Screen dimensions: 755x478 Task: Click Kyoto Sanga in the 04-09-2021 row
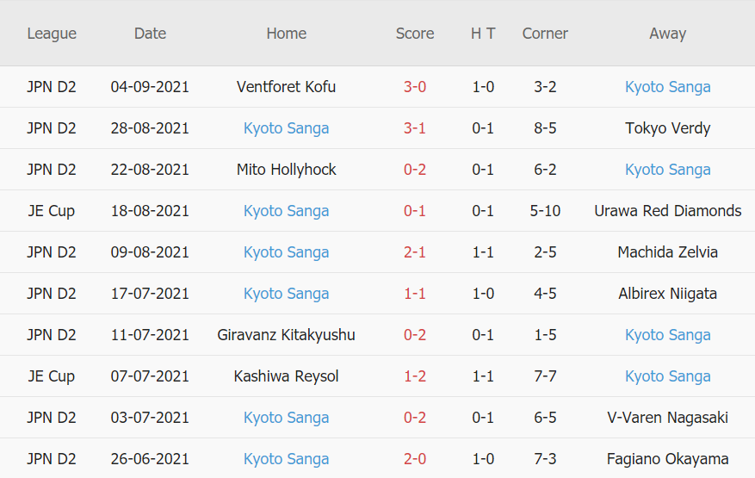point(667,87)
